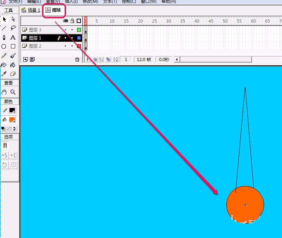The width and height of the screenshot is (282, 238).
Task: Toggle outline view for 图层 1
Action: 79,38
